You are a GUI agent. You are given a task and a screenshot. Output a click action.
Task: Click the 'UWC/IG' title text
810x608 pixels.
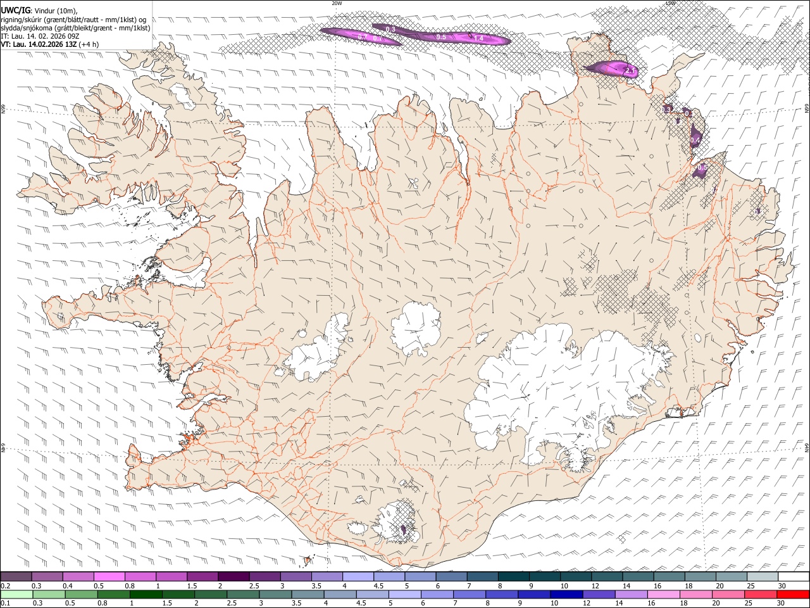click(15, 9)
